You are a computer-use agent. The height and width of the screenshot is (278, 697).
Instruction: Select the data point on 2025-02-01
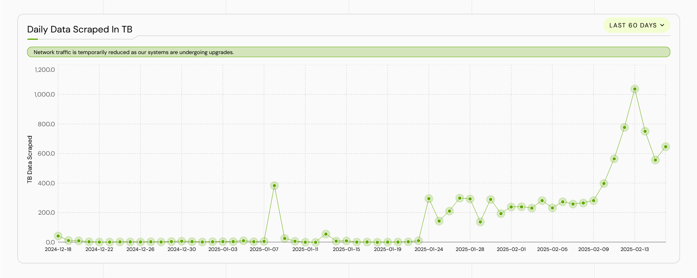click(511, 207)
